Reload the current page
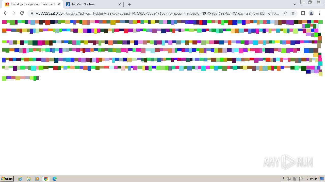Image resolution: width=325 pixels, height=182 pixels. coord(22,13)
